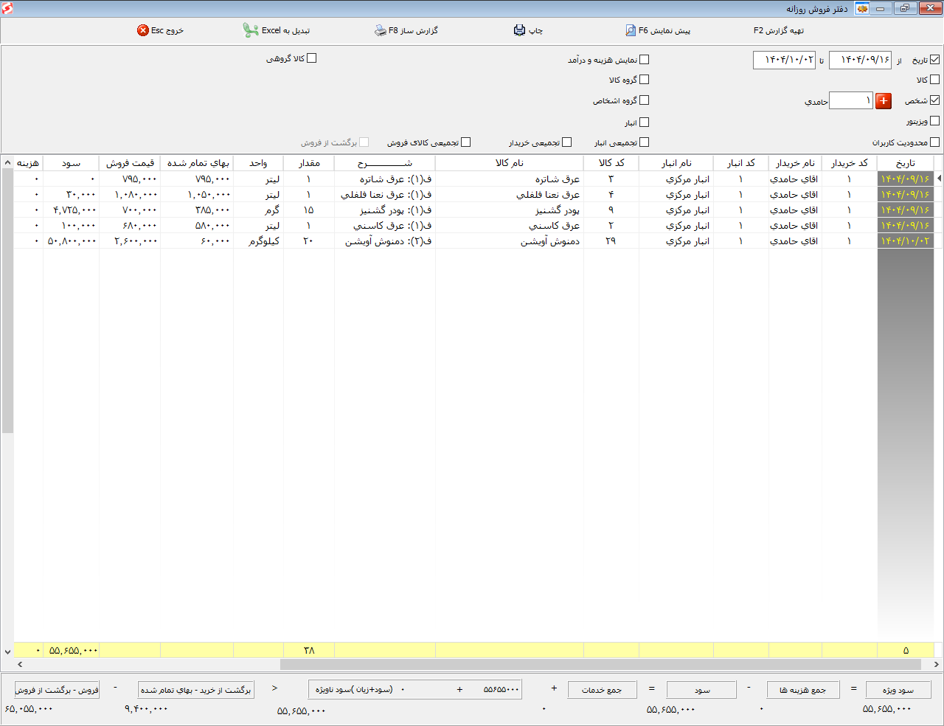This screenshot has width=944, height=726.
Task: Click the جمع هزینه ها button
Action: click(x=803, y=690)
